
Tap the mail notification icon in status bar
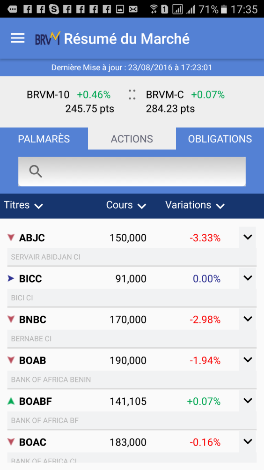[x=133, y=9]
